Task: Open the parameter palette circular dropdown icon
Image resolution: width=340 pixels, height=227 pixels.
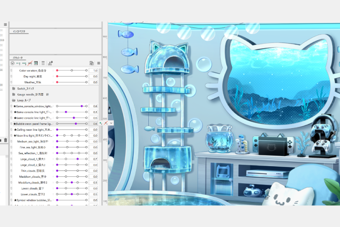Action: point(12,63)
